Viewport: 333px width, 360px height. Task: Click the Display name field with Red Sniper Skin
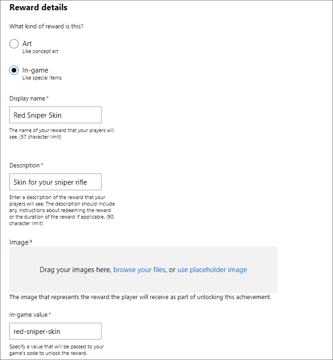55,115
